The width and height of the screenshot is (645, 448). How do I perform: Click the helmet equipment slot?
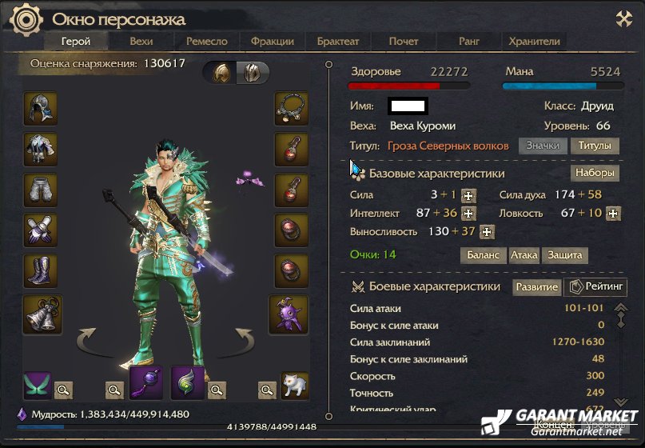(40, 108)
